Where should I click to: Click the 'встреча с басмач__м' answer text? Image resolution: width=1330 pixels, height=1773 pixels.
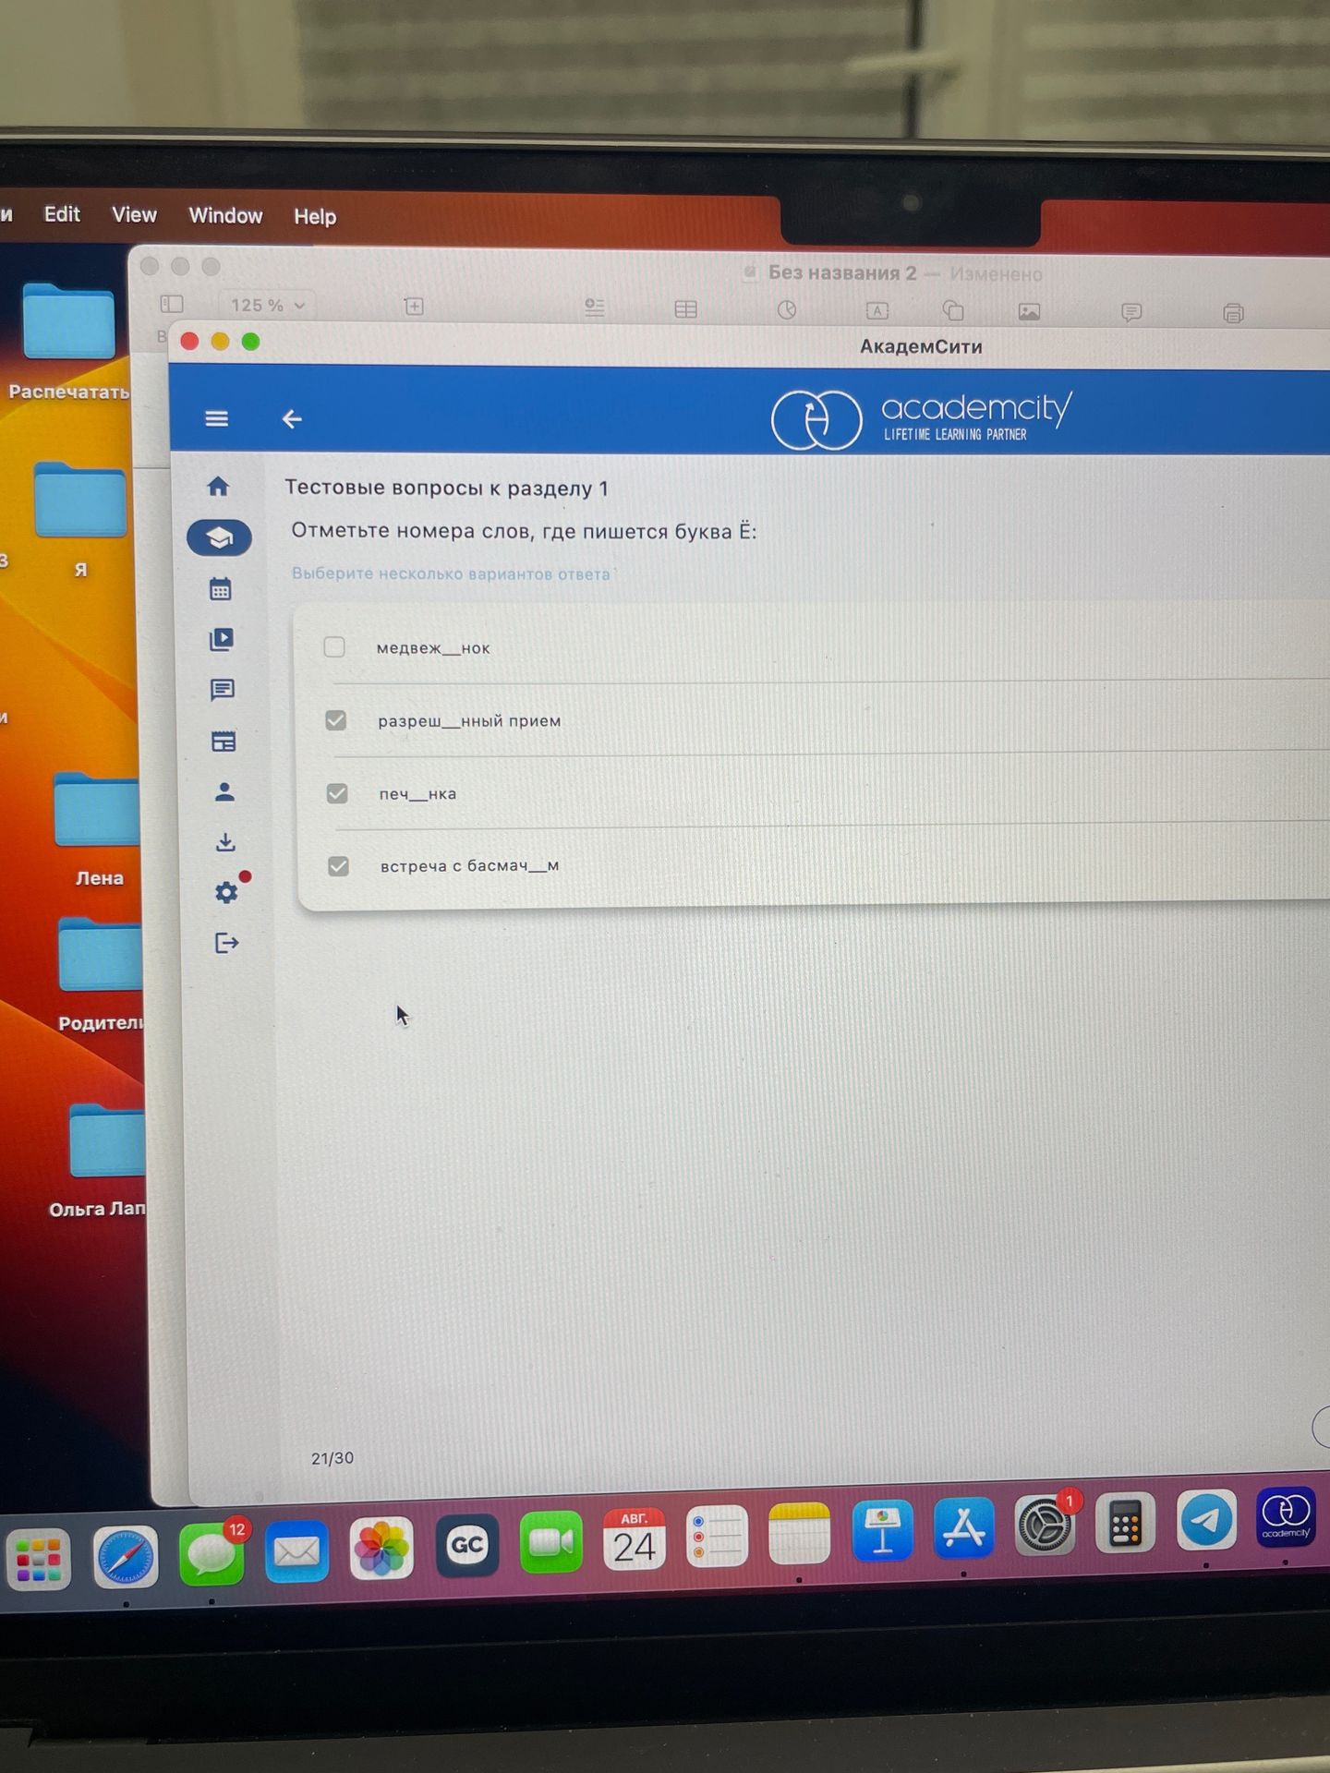(469, 866)
